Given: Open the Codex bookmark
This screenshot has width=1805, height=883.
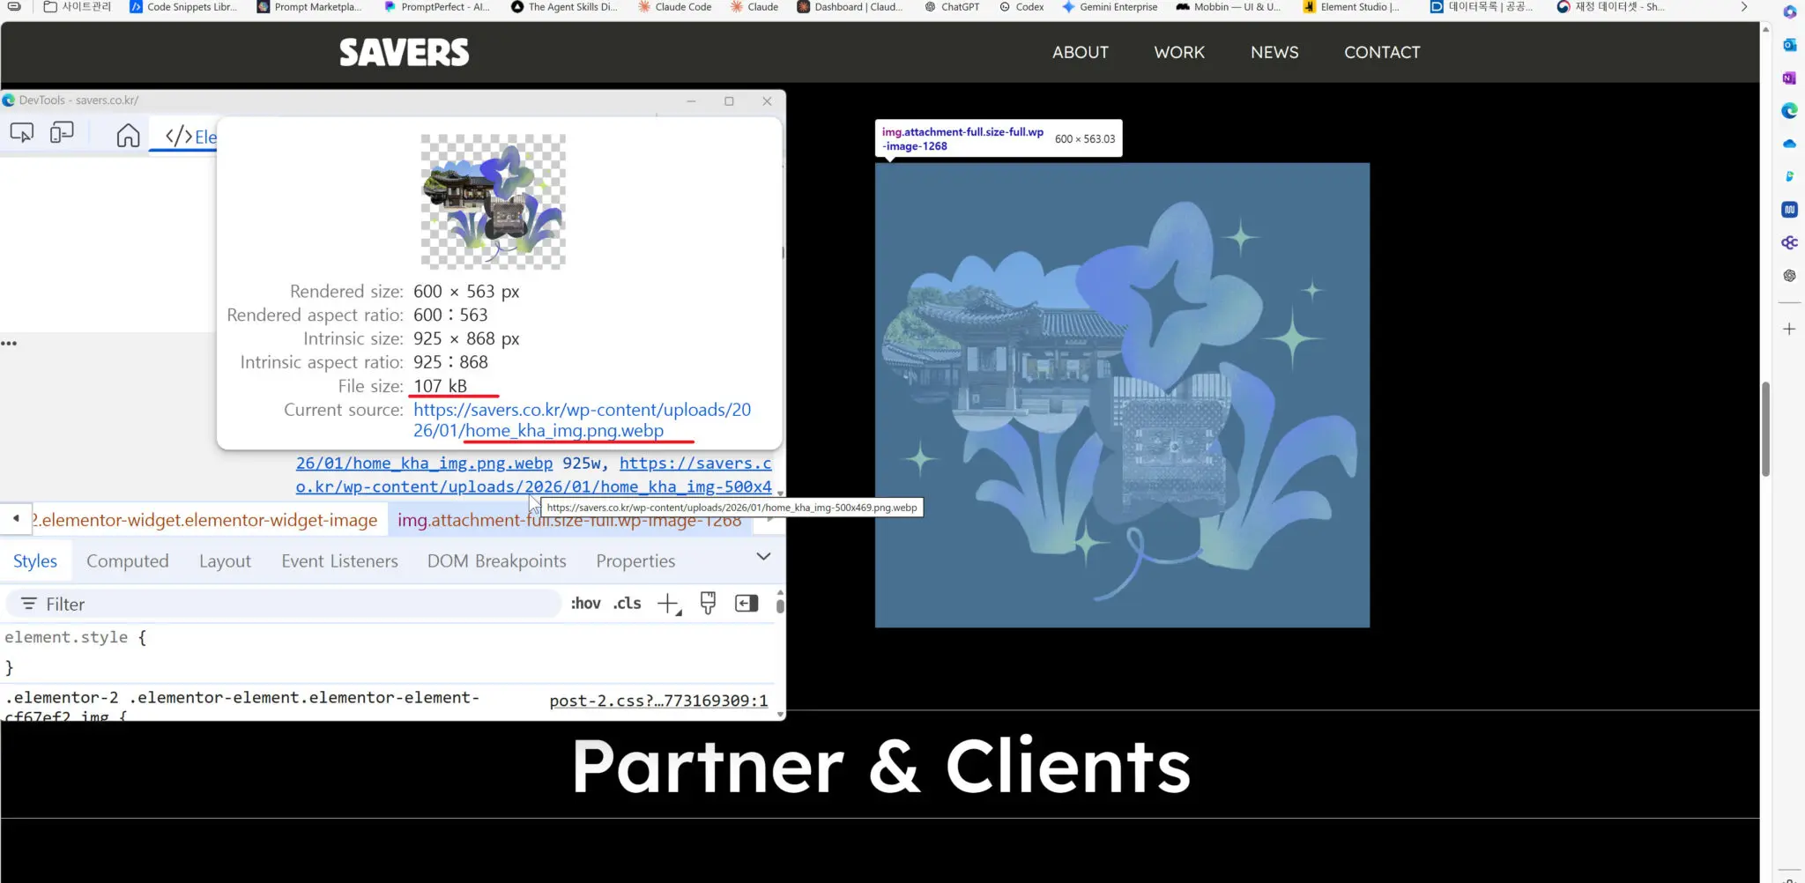Looking at the screenshot, I should point(1021,7).
